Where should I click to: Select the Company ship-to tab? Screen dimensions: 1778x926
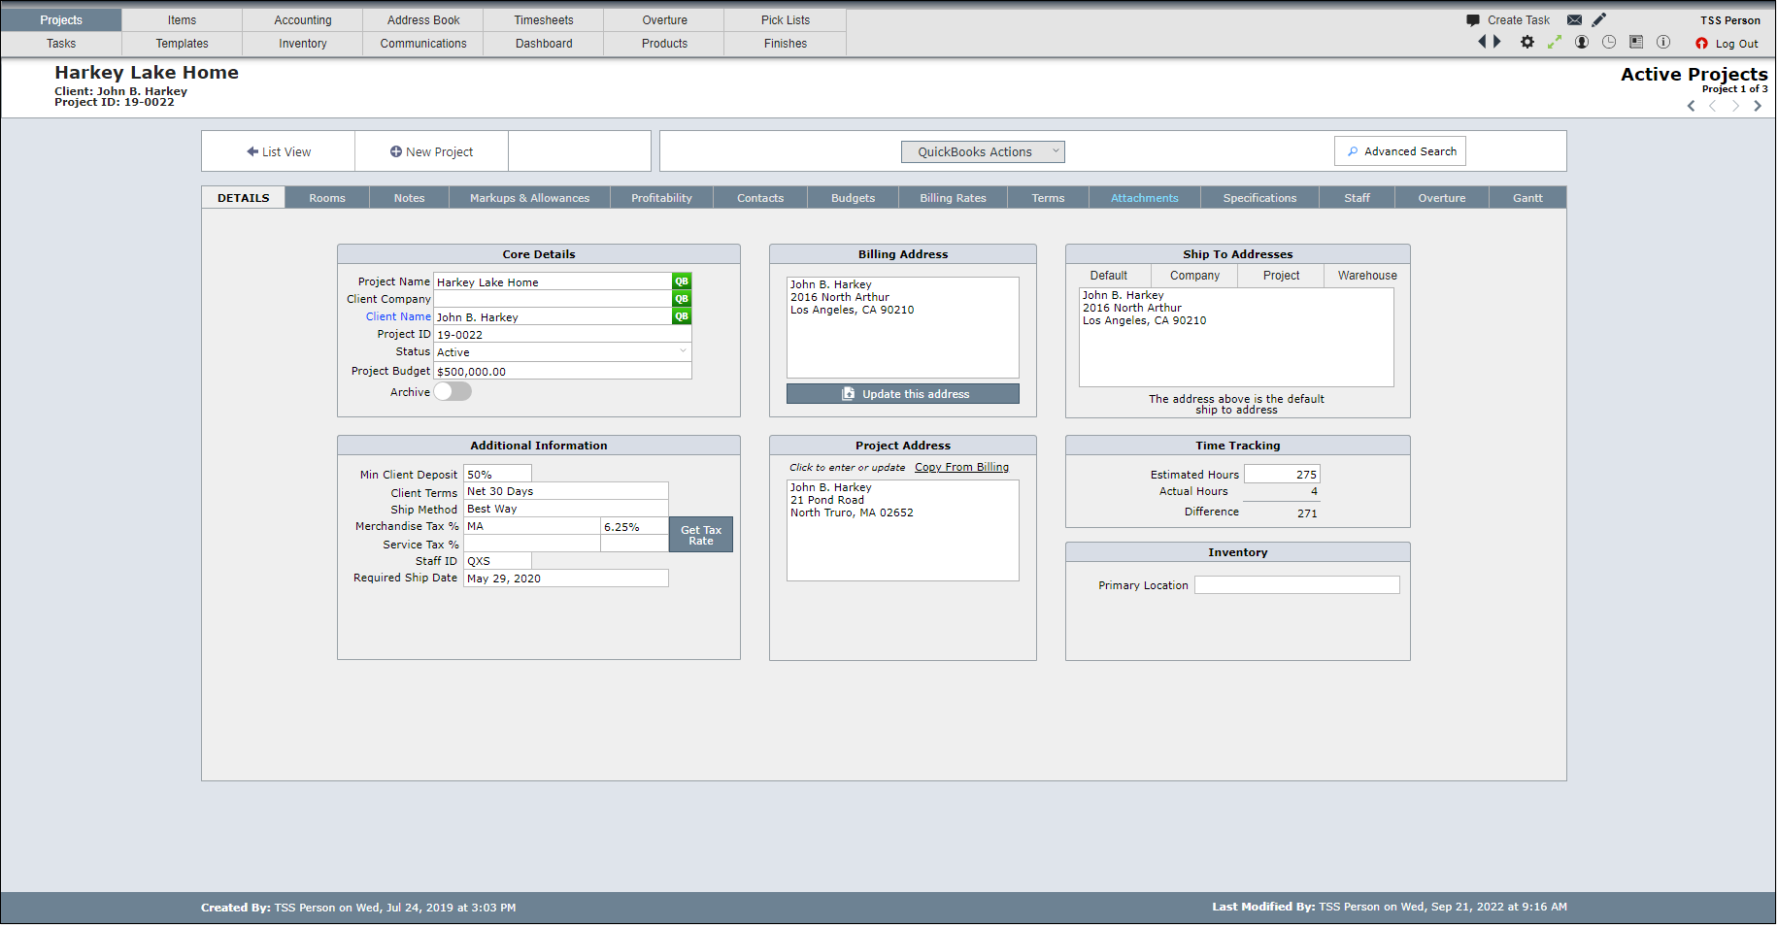coord(1194,276)
